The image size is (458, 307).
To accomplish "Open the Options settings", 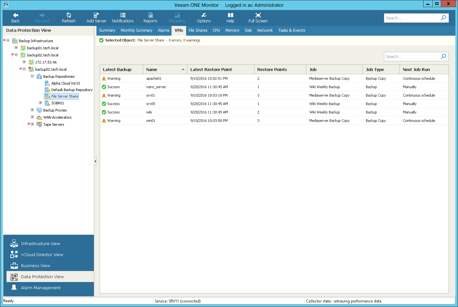I will tap(204, 18).
